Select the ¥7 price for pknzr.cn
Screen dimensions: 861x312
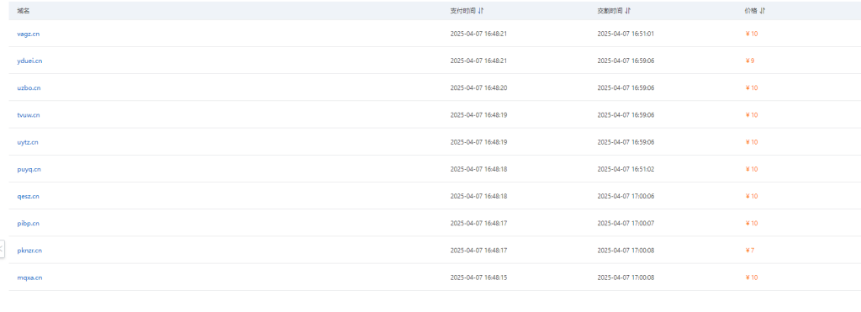pyautogui.click(x=749, y=251)
